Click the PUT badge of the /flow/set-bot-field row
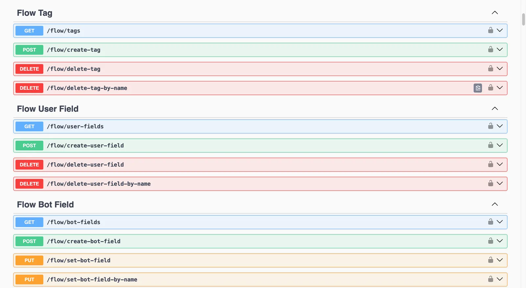The image size is (526, 288). [29, 260]
